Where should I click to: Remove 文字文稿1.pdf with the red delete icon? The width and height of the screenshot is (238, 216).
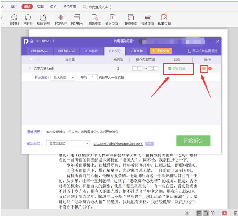[x=210, y=69]
